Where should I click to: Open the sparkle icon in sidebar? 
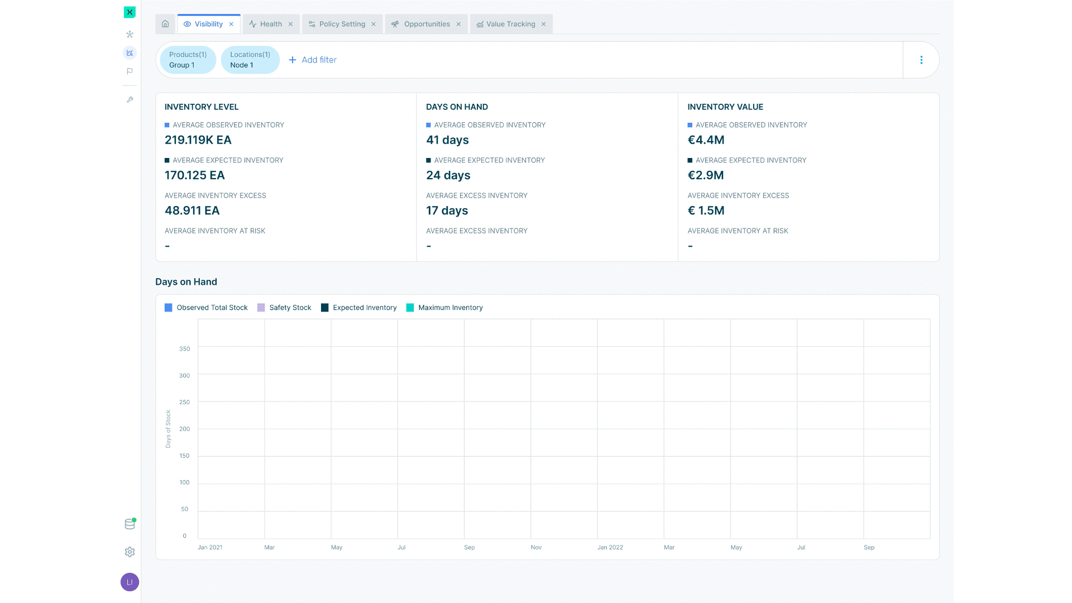click(130, 34)
